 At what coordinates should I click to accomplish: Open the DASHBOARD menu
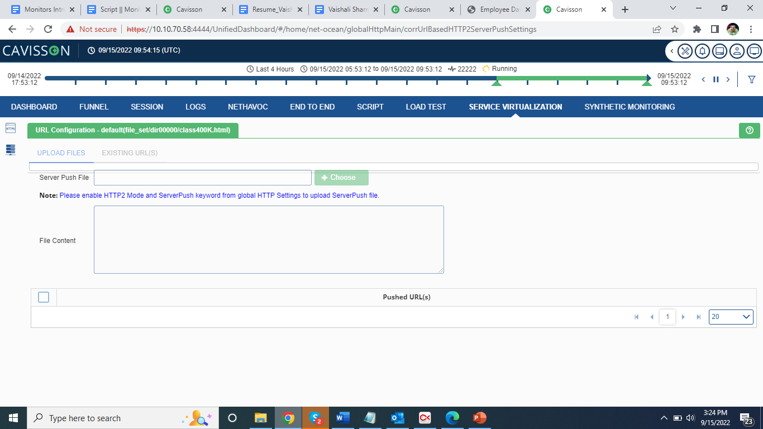point(34,107)
